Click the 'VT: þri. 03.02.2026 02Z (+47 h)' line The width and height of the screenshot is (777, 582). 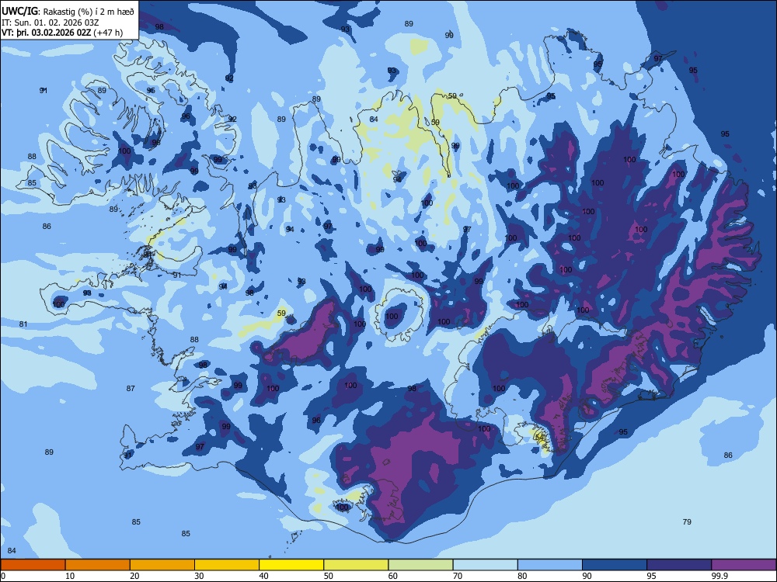(x=62, y=33)
